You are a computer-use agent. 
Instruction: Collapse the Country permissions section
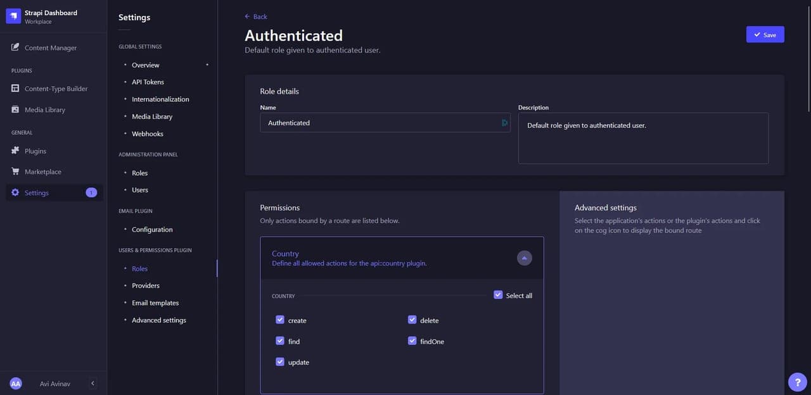[524, 258]
